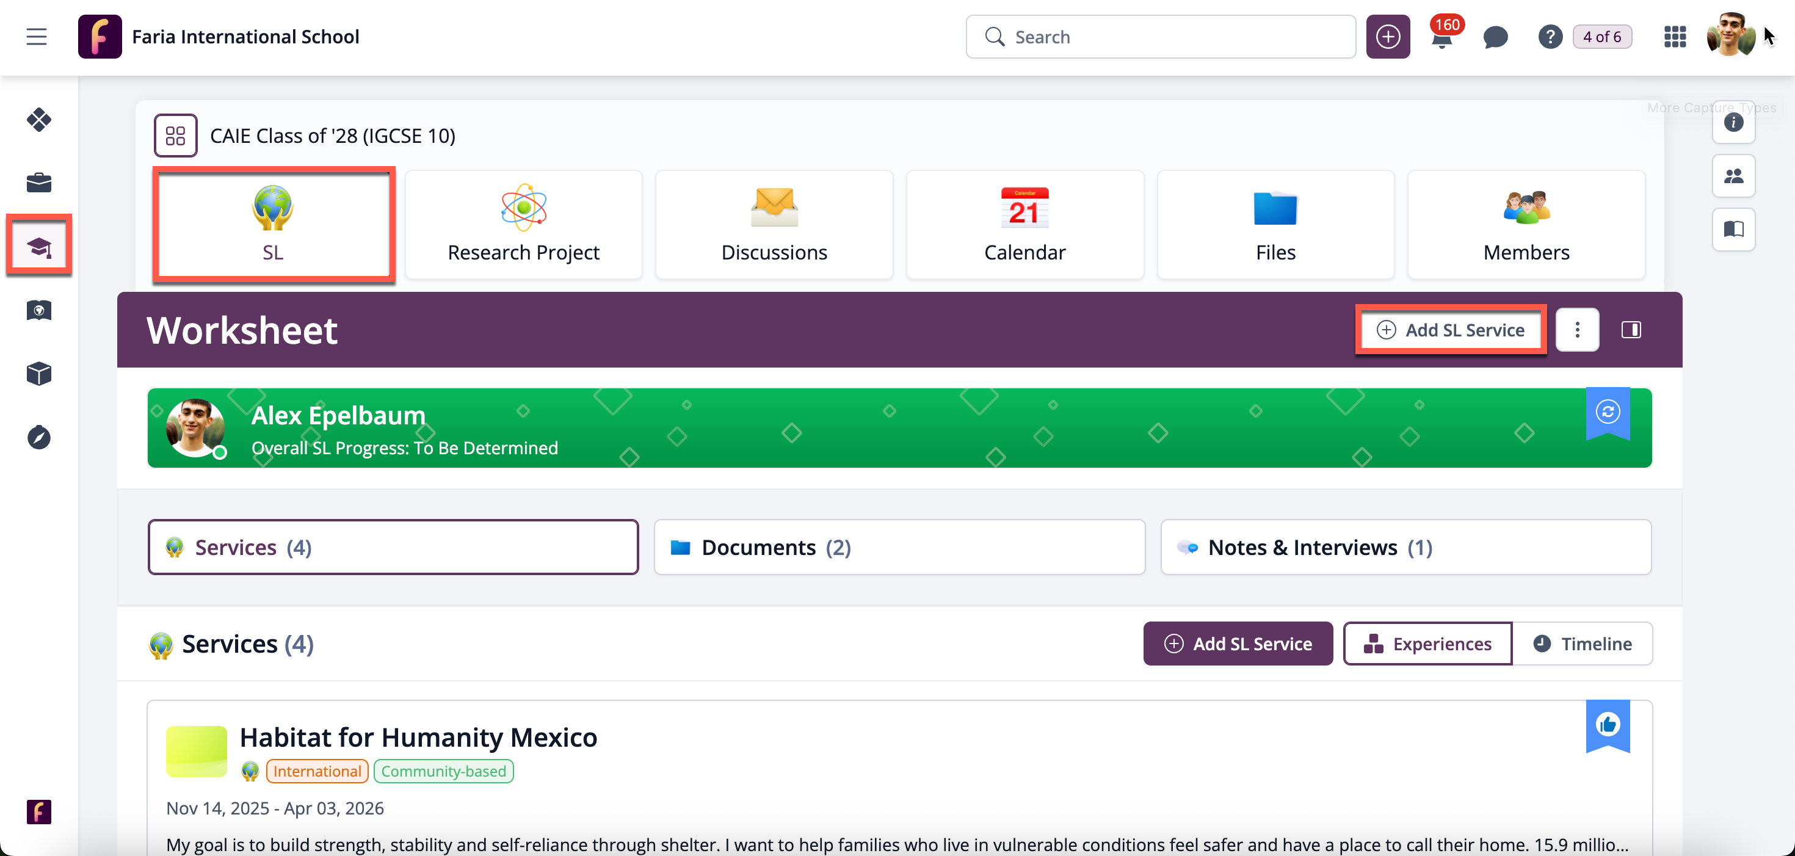Expand the class tiles grid icon
This screenshot has width=1795, height=856.
tap(176, 136)
